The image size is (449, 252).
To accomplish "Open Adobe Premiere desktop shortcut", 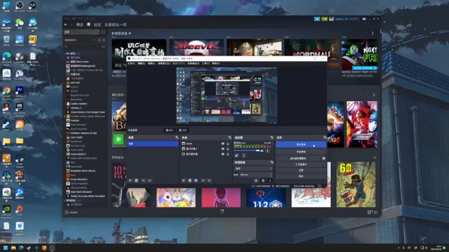I will pyautogui.click(x=20, y=92).
